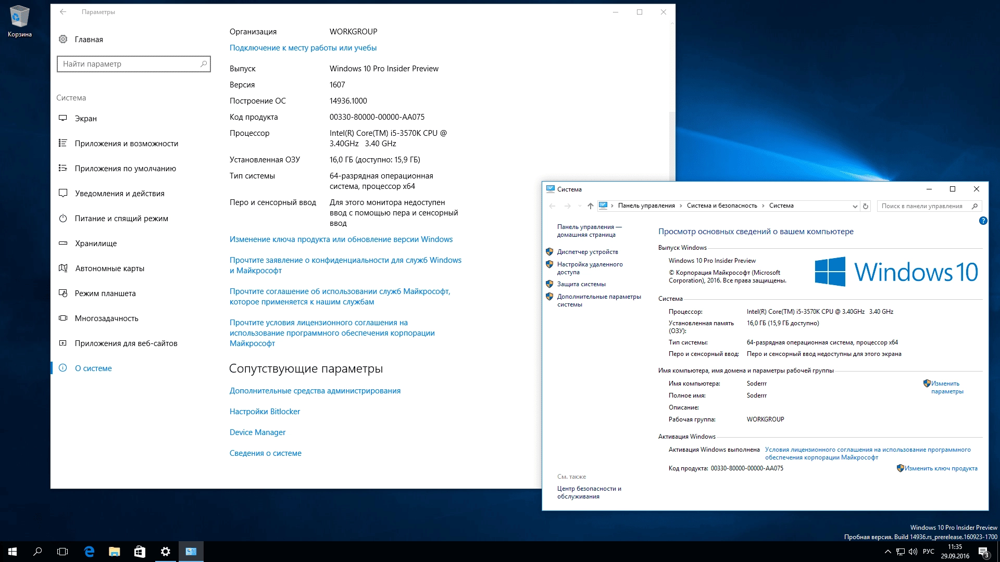Click РУС language indicator in tray
The height and width of the screenshot is (562, 1000).
tap(928, 552)
